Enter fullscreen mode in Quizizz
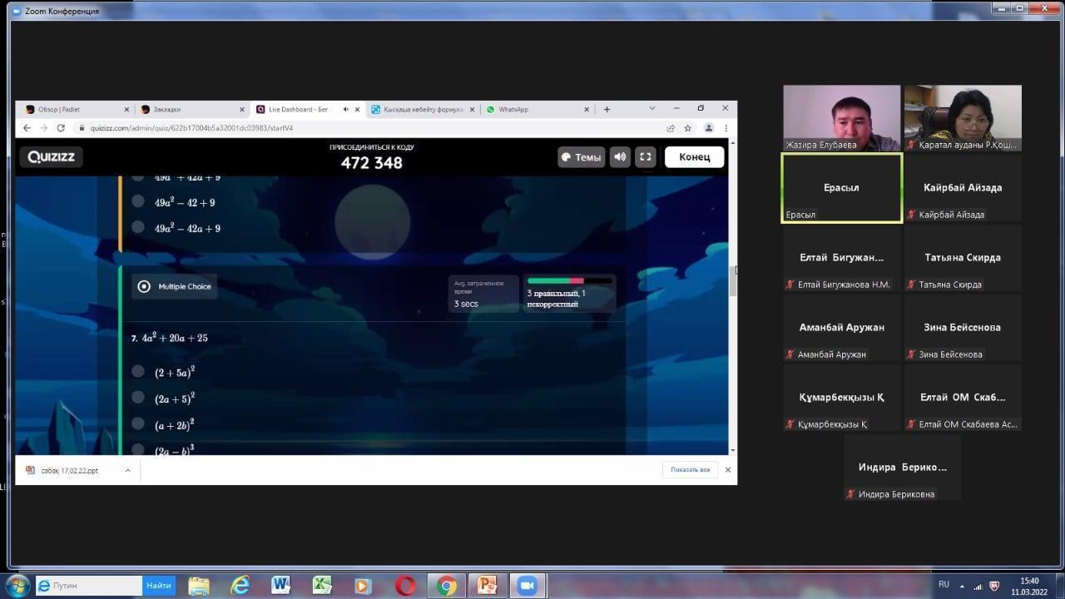This screenshot has height=599, width=1065. pos(646,157)
